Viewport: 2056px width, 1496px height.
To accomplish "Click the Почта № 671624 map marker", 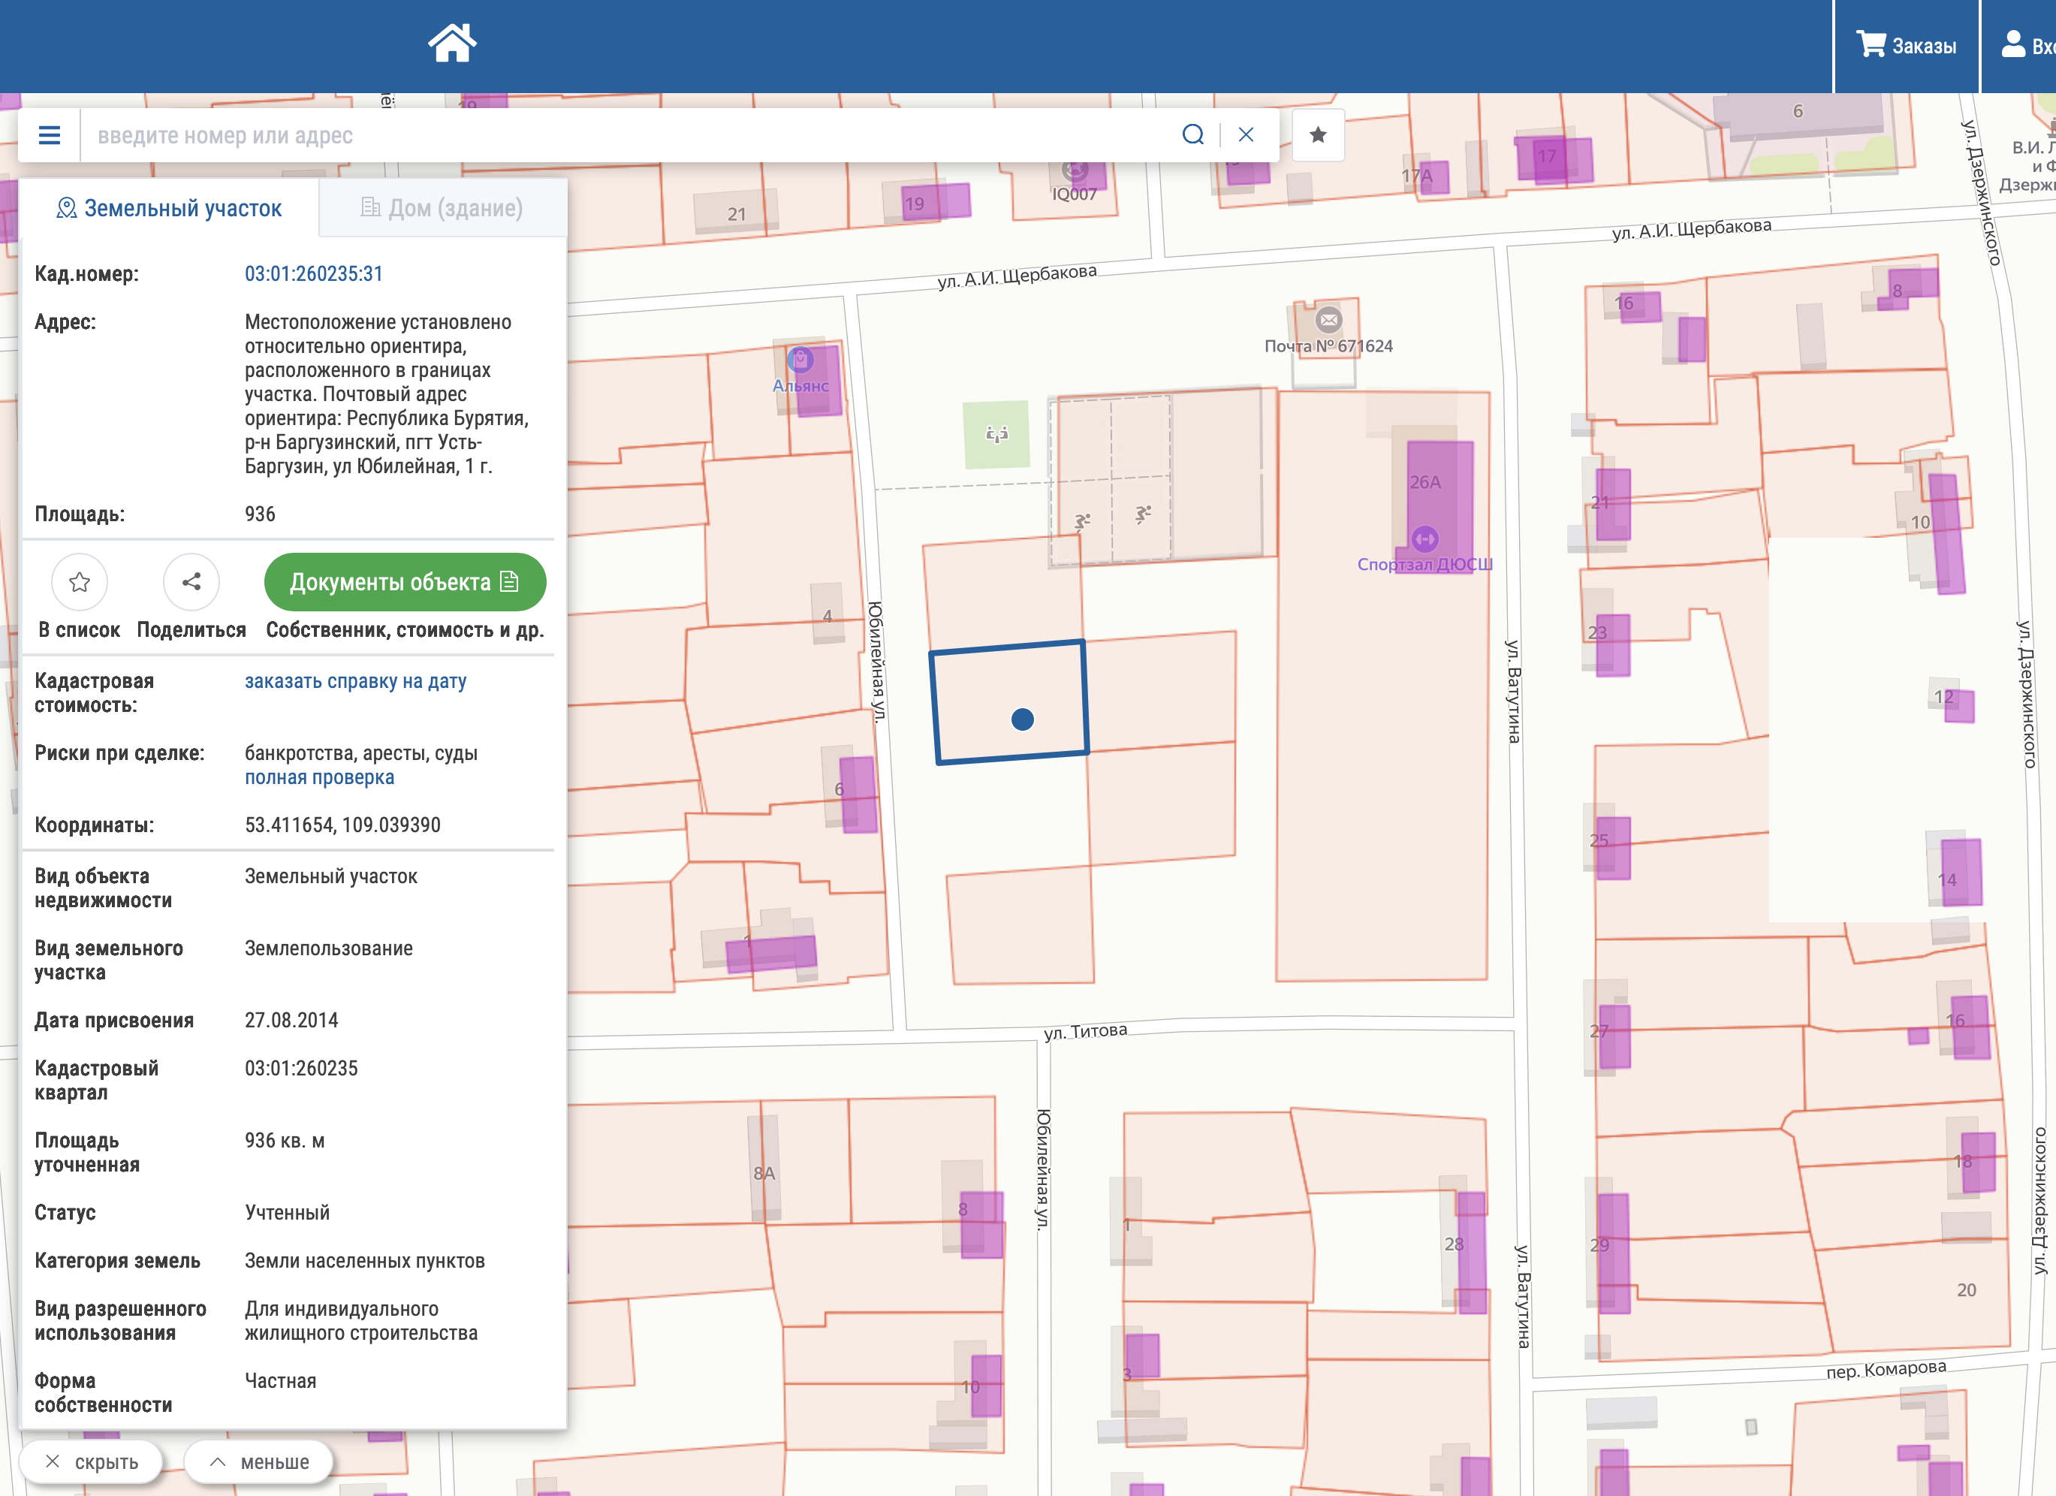I will point(1328,320).
